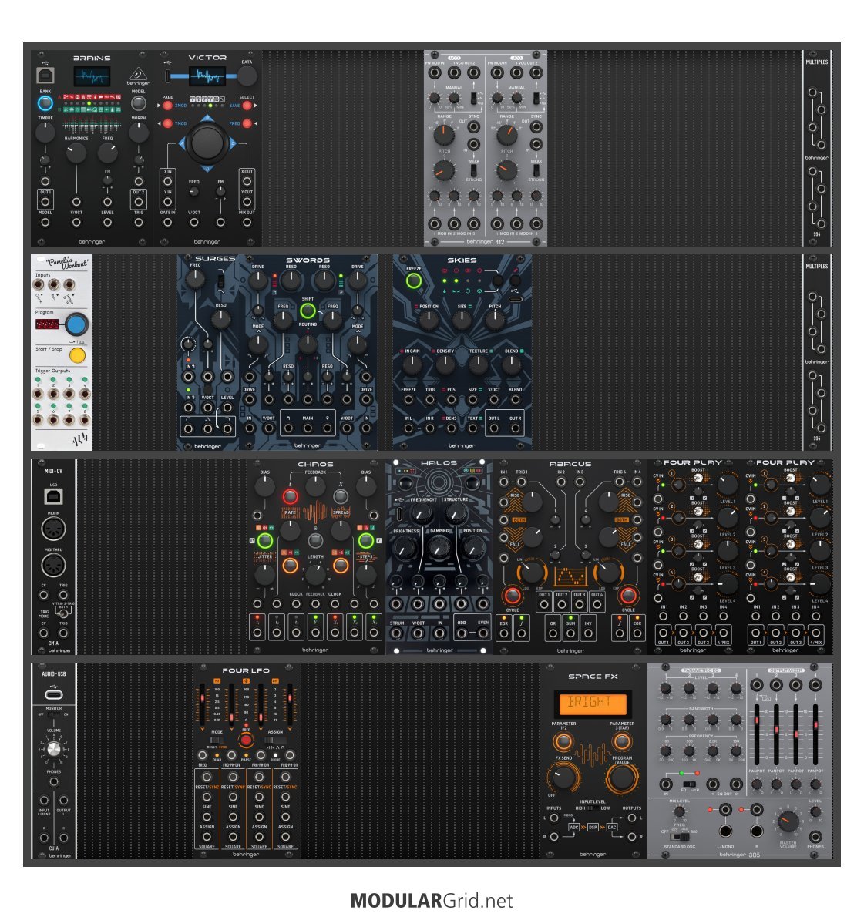
Task: Click the Victor joystick
Action: 207,143
